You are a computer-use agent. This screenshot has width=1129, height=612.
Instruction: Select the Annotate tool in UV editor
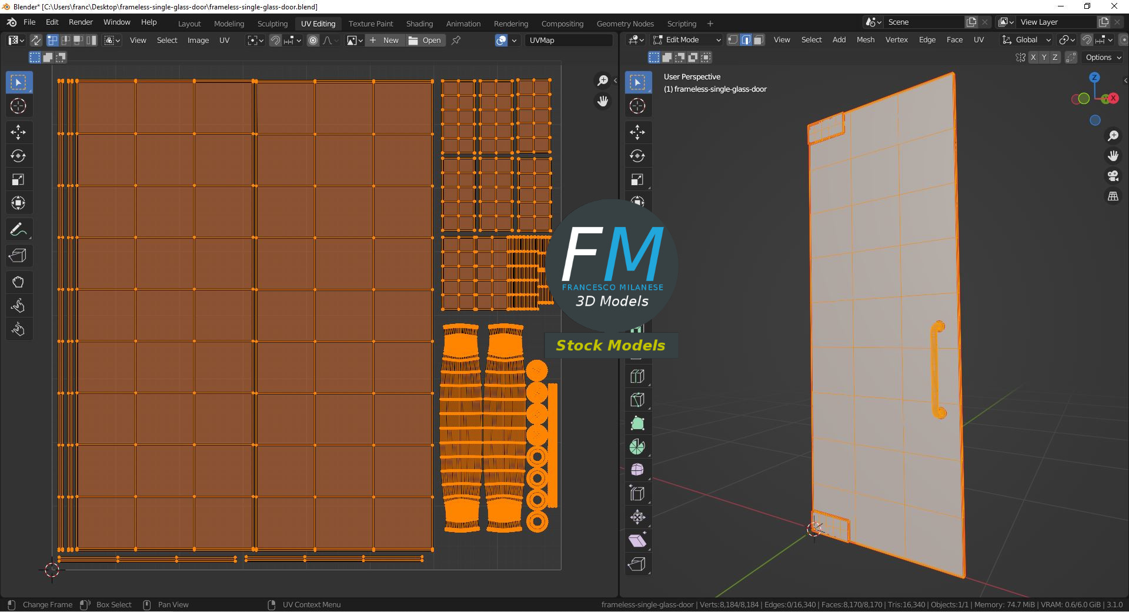point(18,229)
